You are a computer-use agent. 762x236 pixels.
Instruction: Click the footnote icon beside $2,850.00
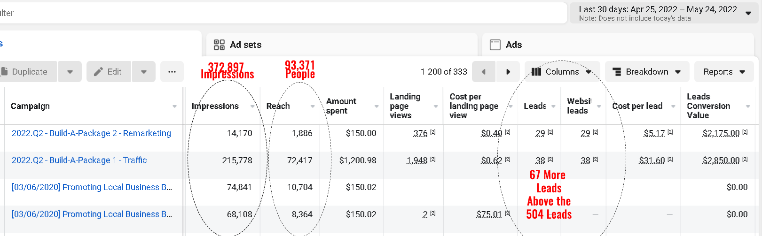(745, 160)
